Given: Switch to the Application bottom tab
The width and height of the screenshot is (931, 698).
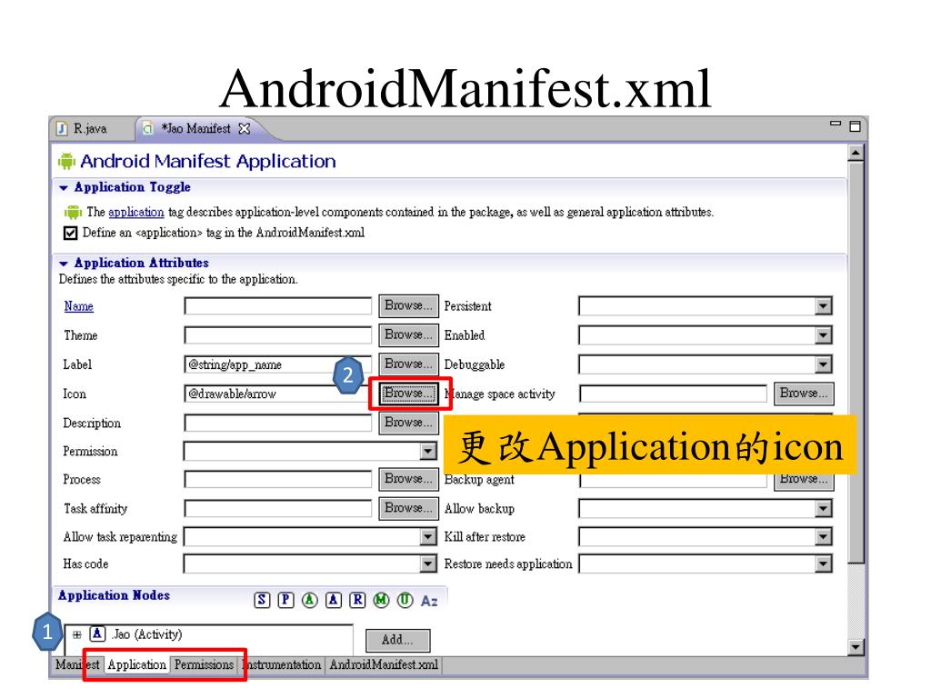Looking at the screenshot, I should (x=137, y=664).
